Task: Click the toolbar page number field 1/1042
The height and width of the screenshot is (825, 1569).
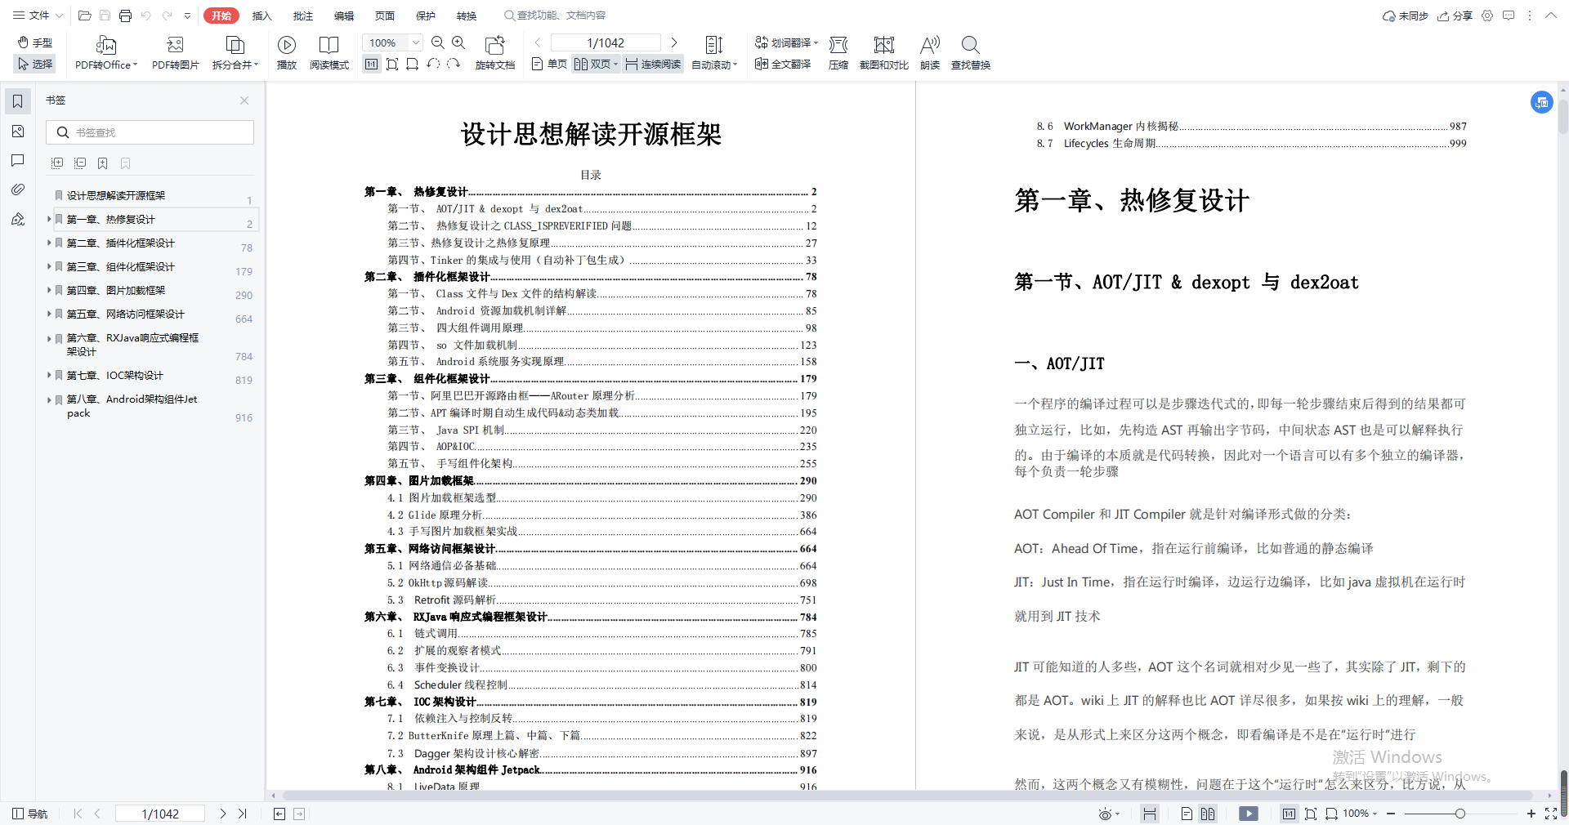Action: [x=606, y=42]
